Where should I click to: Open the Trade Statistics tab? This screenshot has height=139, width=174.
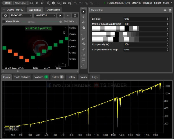coord(22,77)
